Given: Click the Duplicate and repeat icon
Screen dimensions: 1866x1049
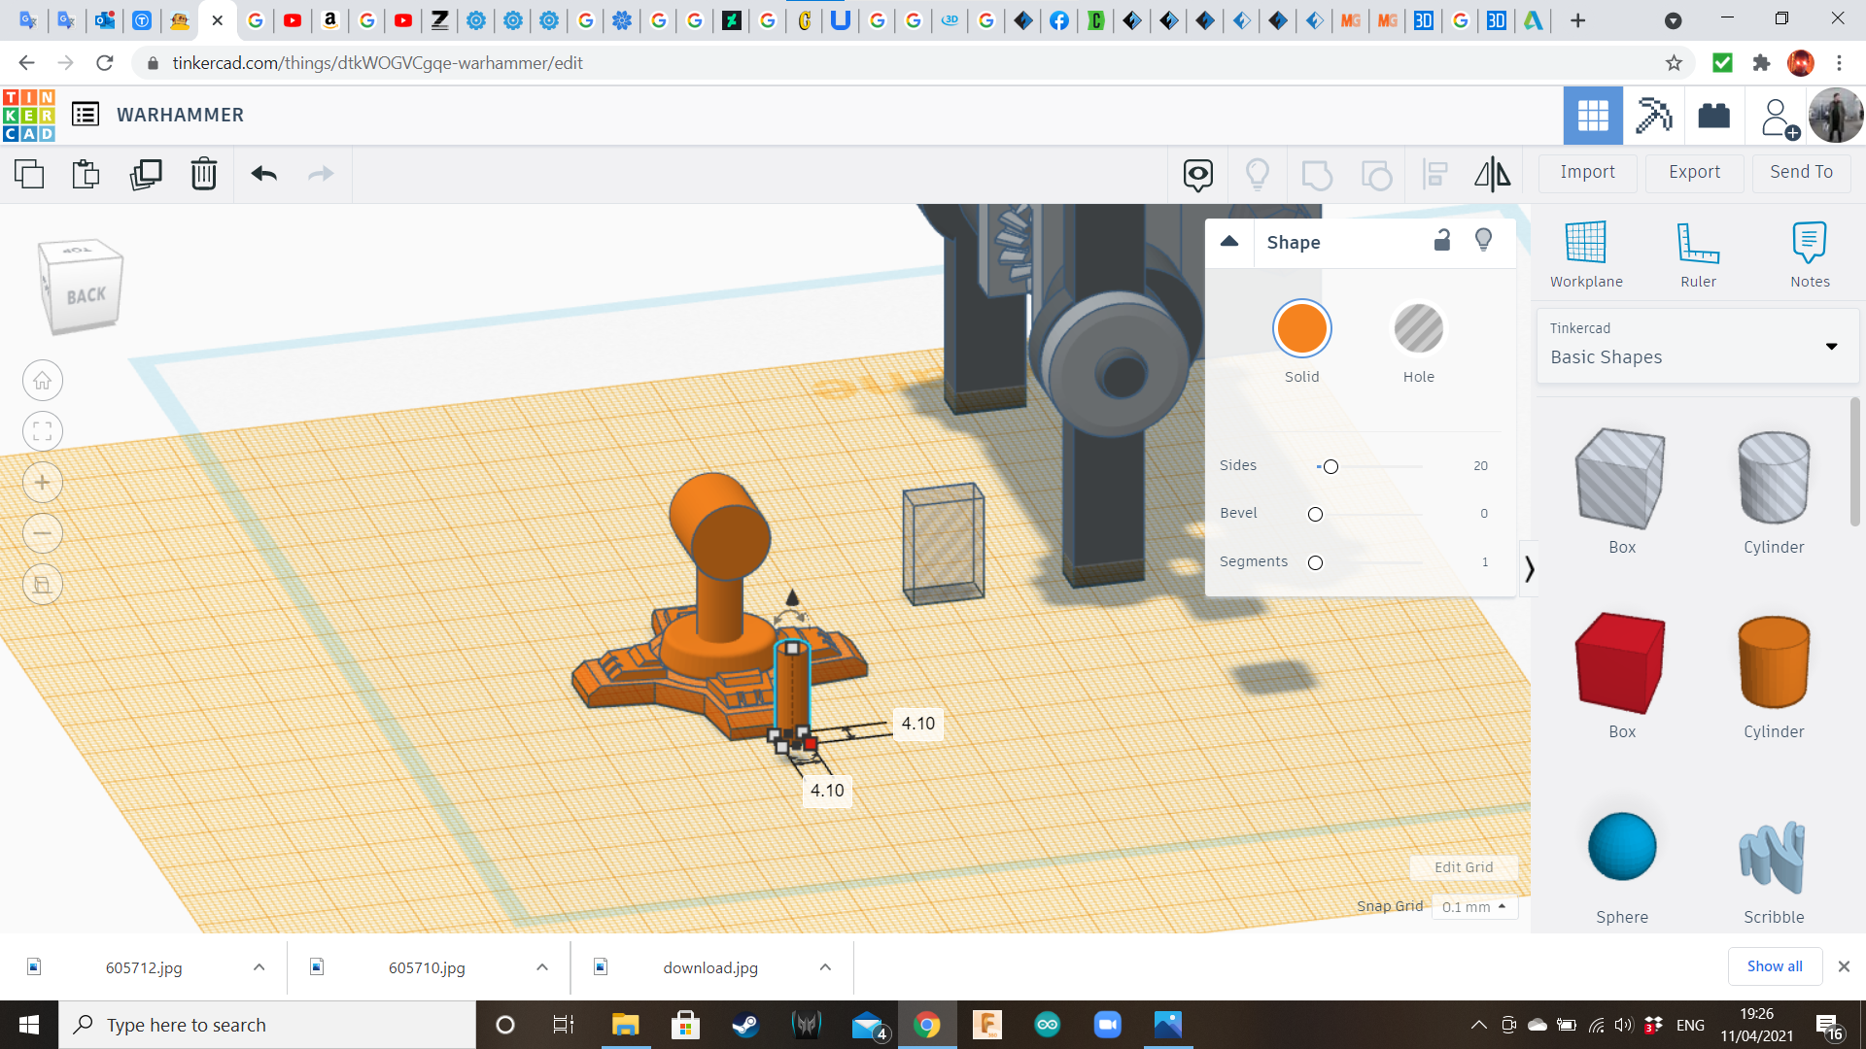Looking at the screenshot, I should tap(146, 174).
